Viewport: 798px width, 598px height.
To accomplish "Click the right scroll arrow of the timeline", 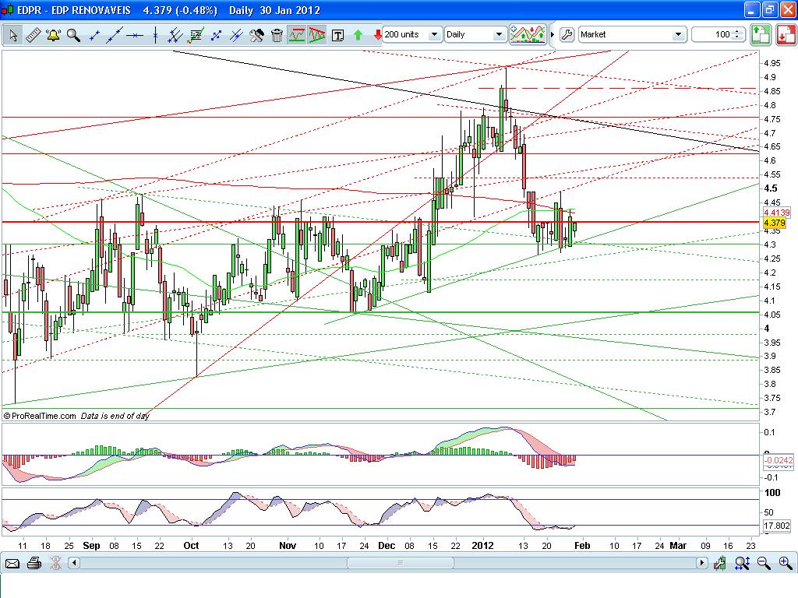I will pyautogui.click(x=702, y=563).
